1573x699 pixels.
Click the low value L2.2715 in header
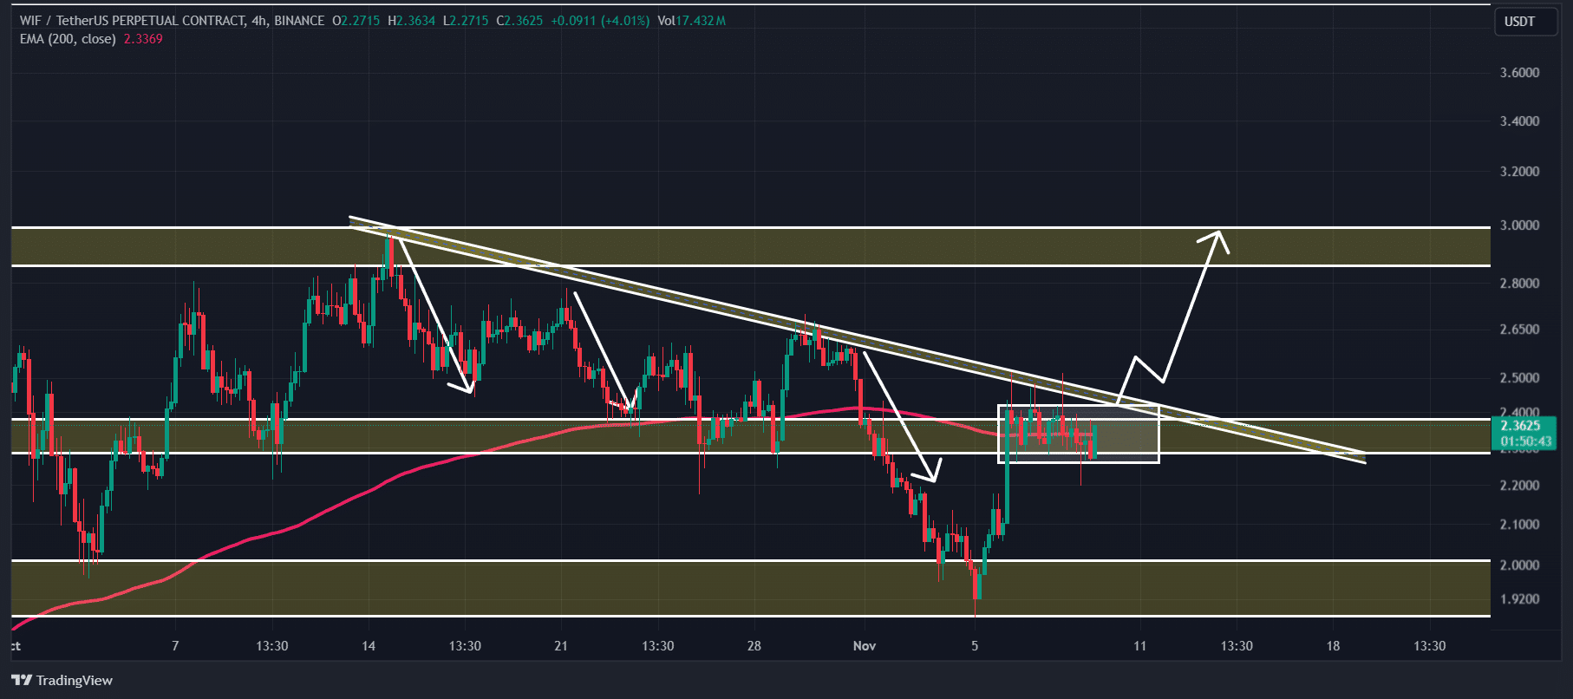coord(466,20)
